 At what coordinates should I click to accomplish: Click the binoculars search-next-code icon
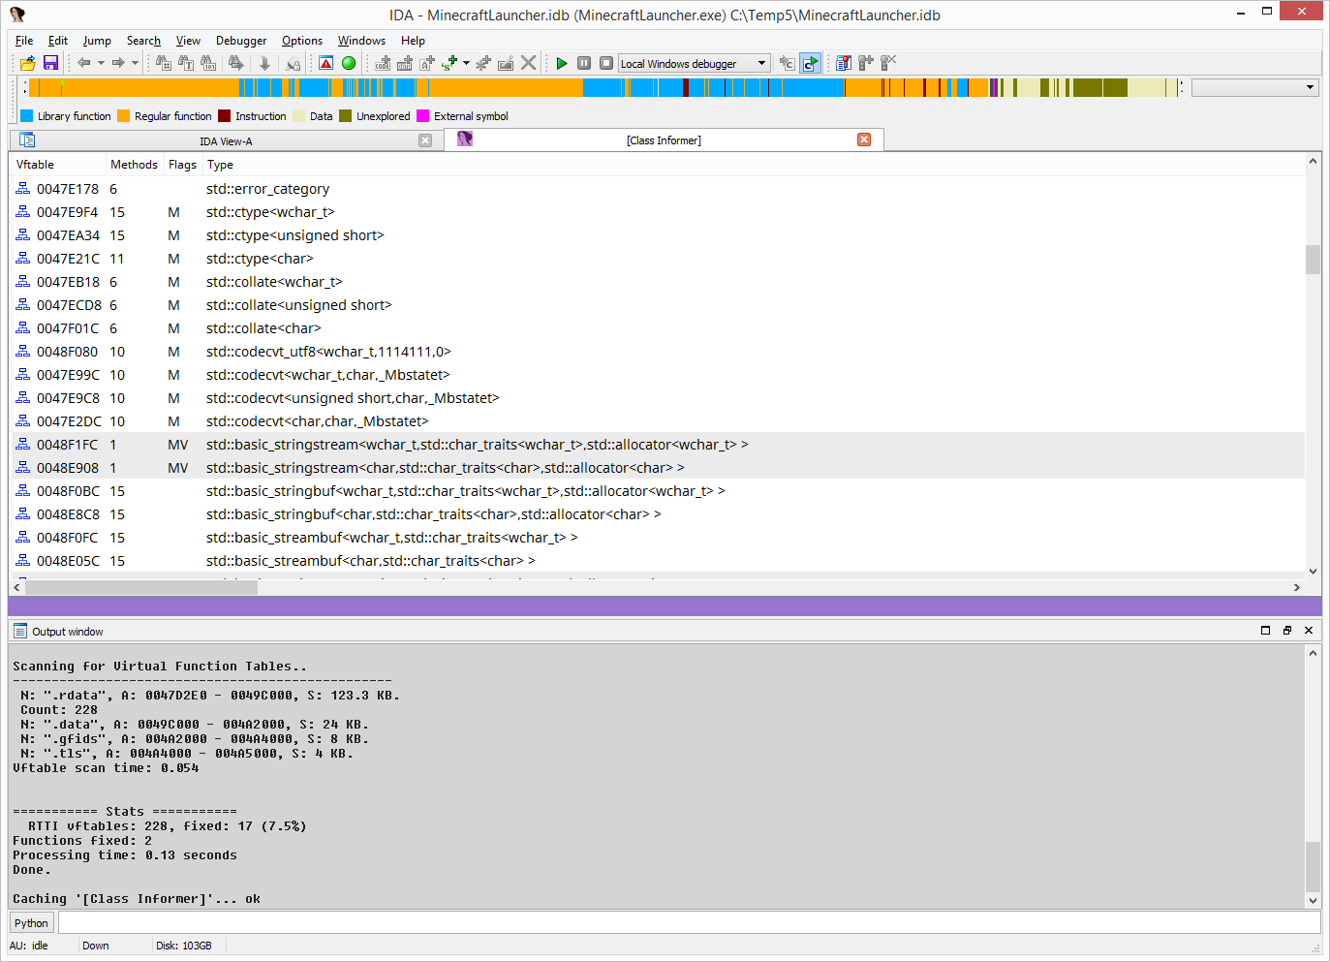[x=164, y=63]
